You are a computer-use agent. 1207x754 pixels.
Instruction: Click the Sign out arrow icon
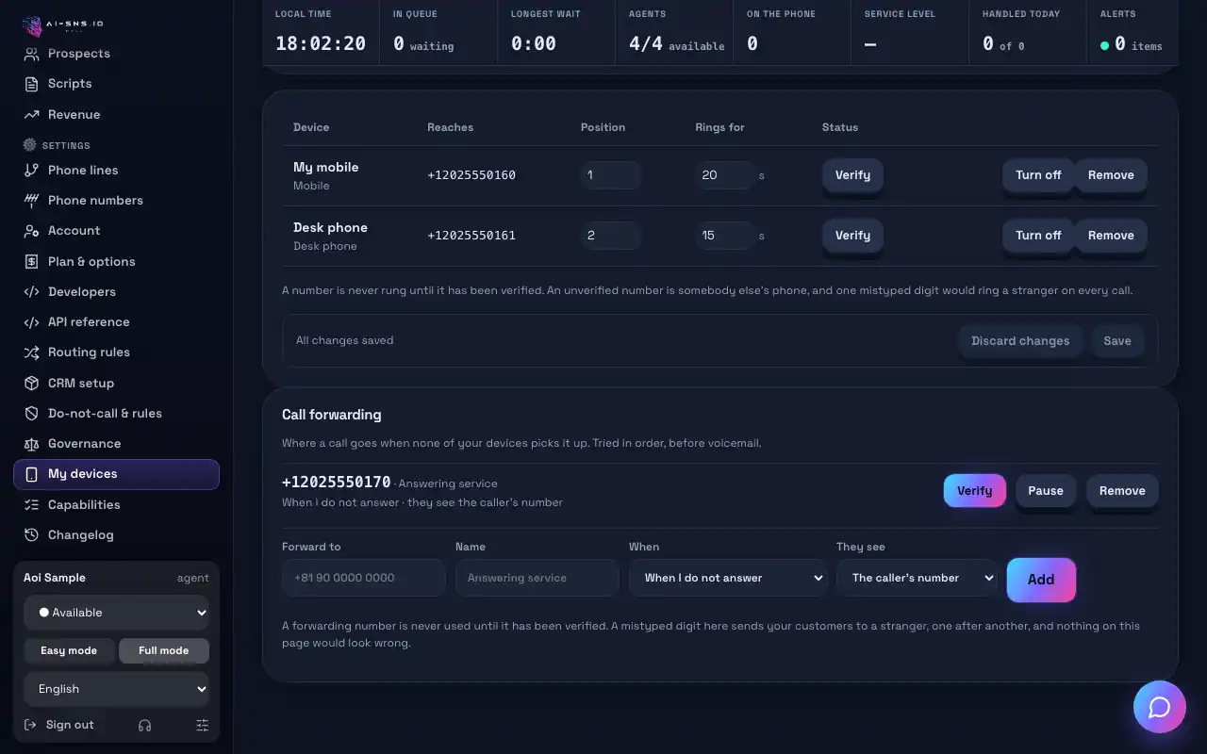(30, 725)
